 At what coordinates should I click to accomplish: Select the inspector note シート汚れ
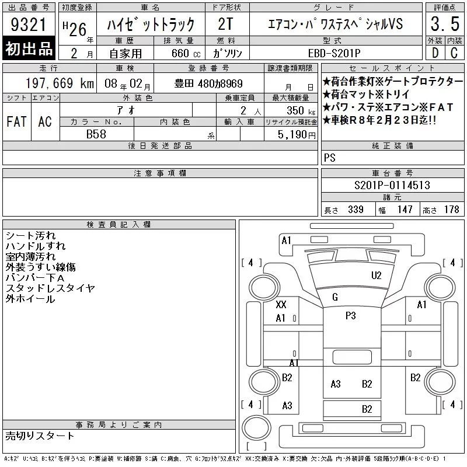31,236
